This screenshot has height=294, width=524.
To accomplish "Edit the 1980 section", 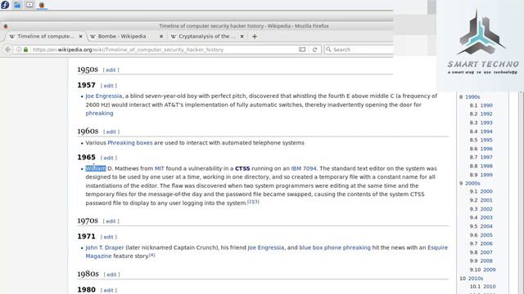I will pos(108,291).
